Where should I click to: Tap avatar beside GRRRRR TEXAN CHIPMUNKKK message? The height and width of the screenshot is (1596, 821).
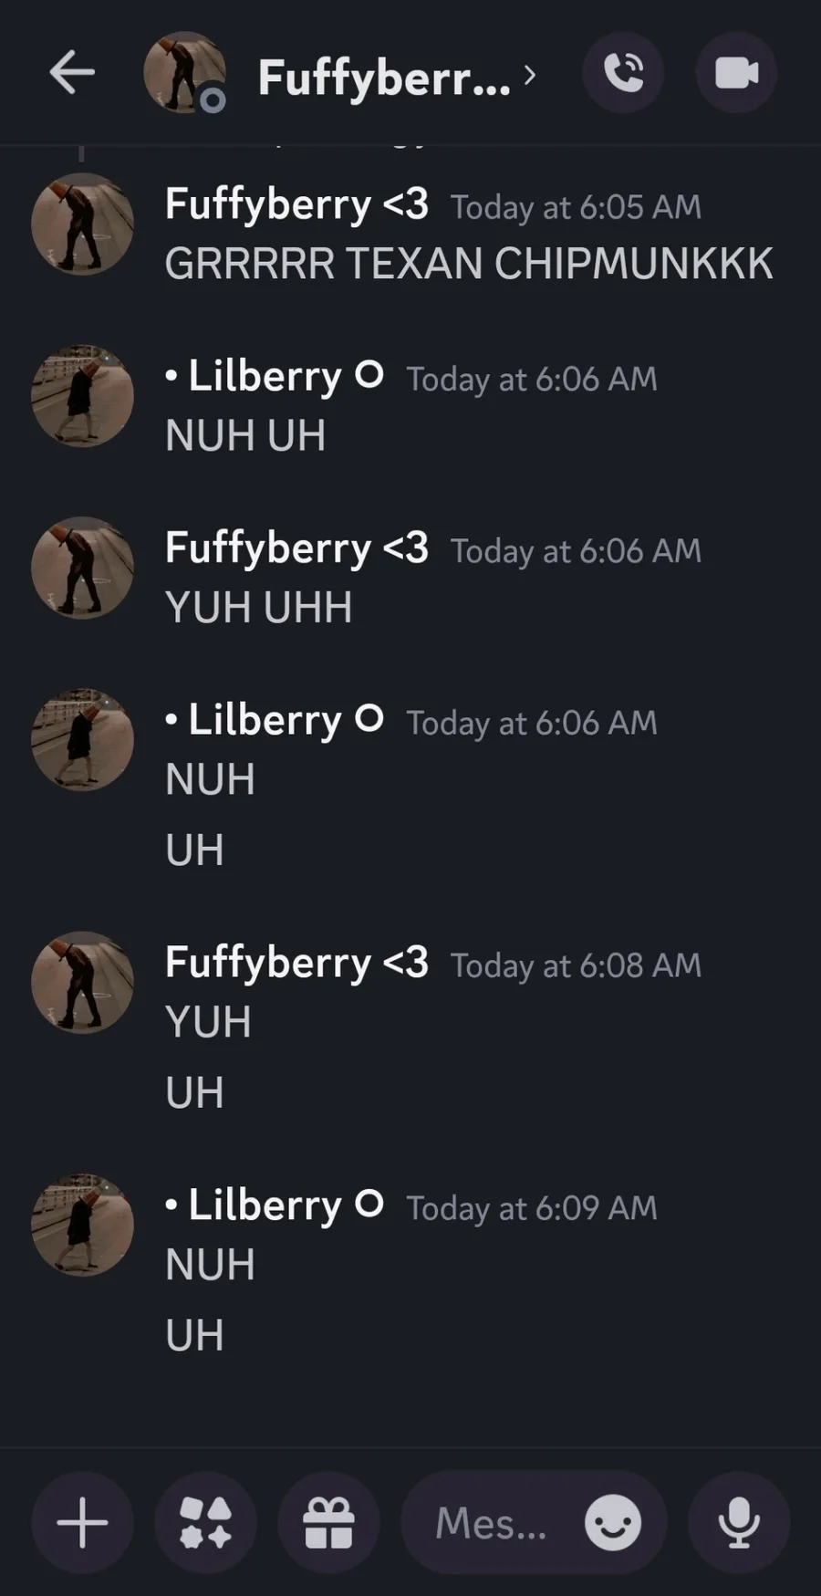[83, 224]
